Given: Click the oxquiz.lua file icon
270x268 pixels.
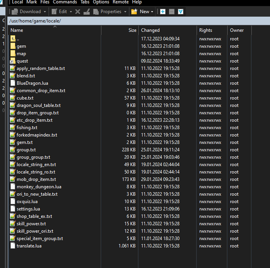Looking at the screenshot, I should [13, 202].
